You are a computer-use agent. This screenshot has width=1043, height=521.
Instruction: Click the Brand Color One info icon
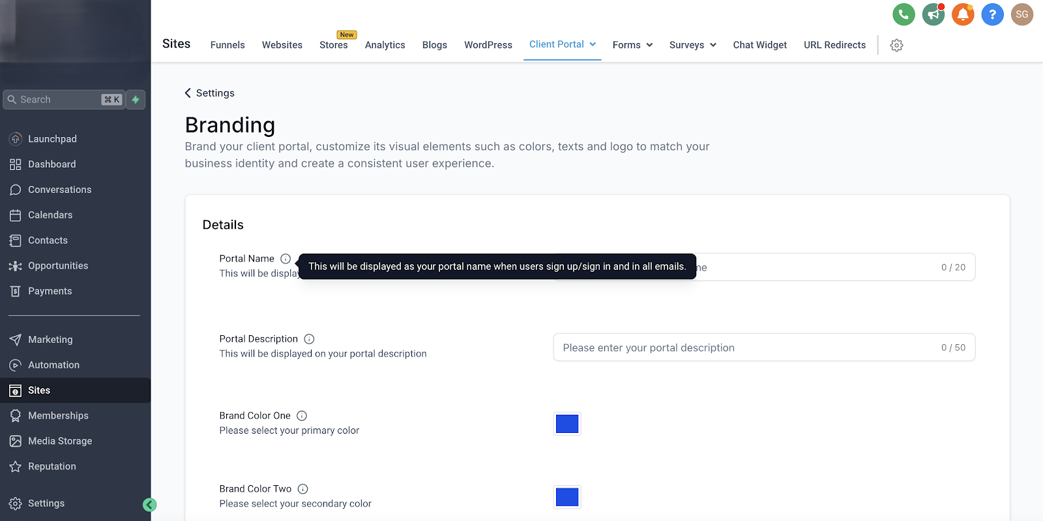click(302, 416)
